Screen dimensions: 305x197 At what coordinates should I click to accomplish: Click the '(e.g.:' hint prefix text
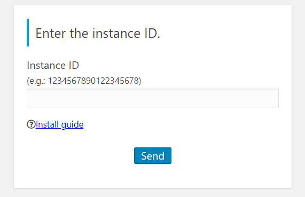tap(36, 81)
